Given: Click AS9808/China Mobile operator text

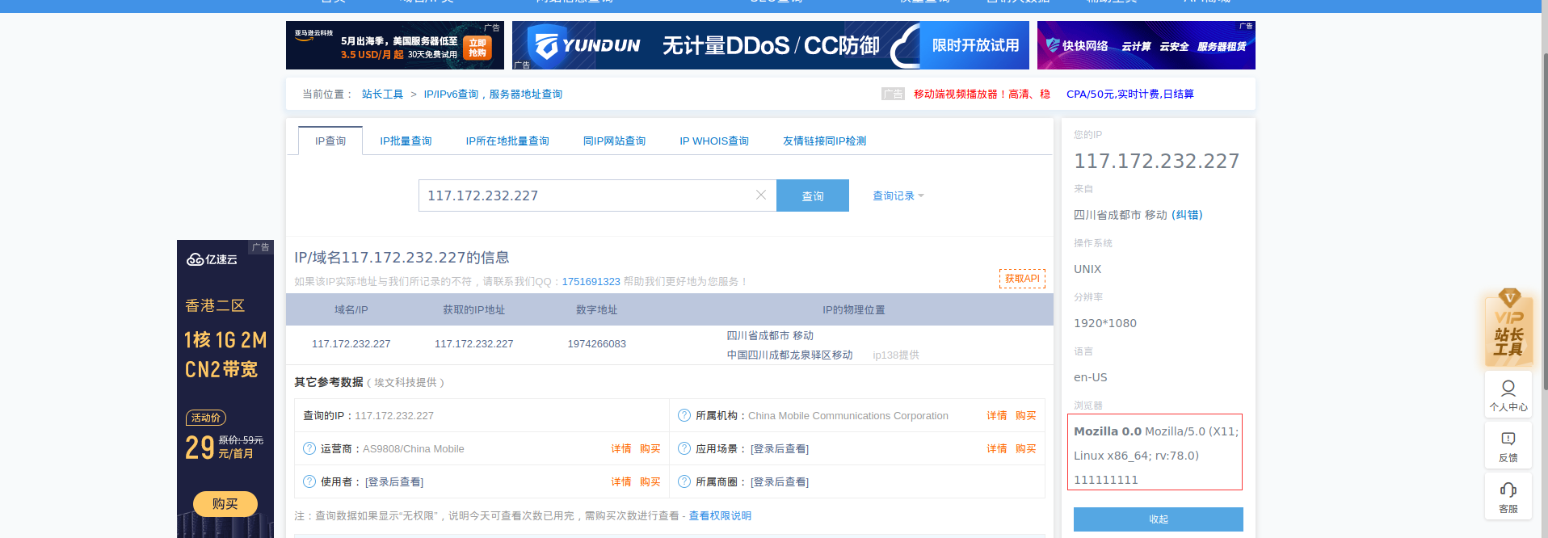Looking at the screenshot, I should click(414, 449).
